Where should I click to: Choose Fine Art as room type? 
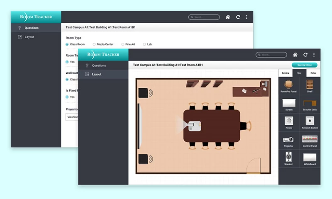(x=122, y=44)
